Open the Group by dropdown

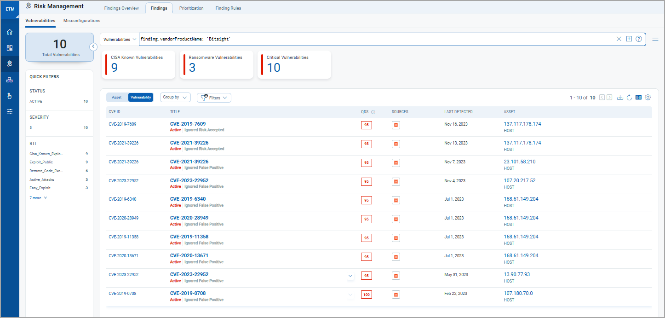(x=175, y=98)
